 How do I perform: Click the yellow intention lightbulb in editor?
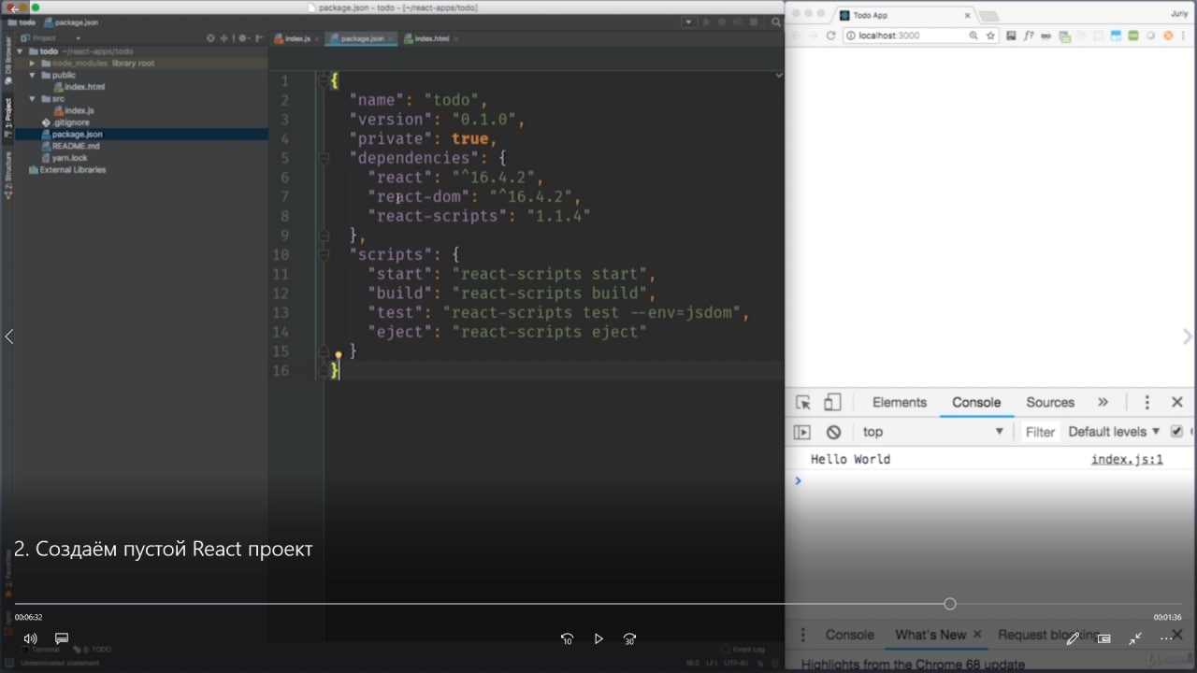tap(339, 356)
